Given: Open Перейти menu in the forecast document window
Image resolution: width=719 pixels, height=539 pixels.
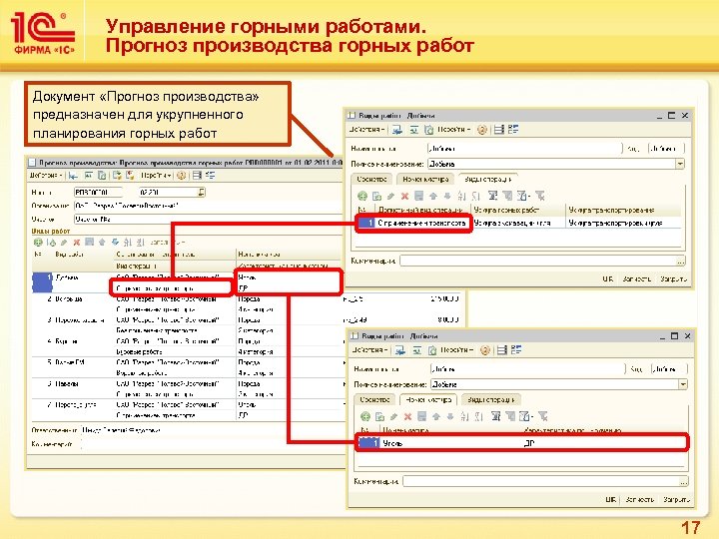Looking at the screenshot, I should point(156,176).
